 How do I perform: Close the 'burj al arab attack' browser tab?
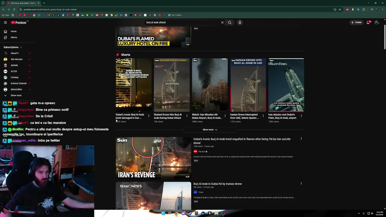click(39, 3)
